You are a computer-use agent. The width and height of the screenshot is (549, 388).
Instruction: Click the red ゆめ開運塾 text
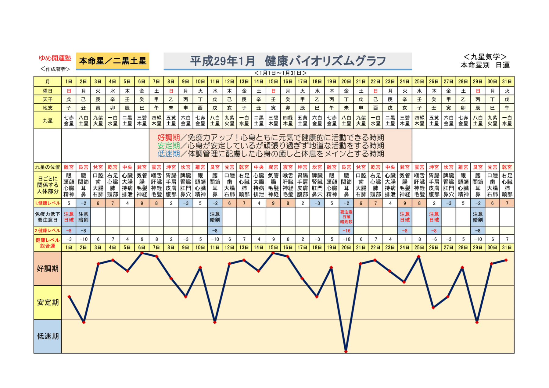[55, 58]
